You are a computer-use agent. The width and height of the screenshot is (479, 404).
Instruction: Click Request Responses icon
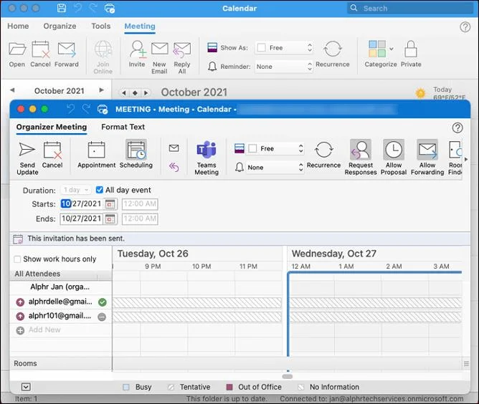[361, 150]
